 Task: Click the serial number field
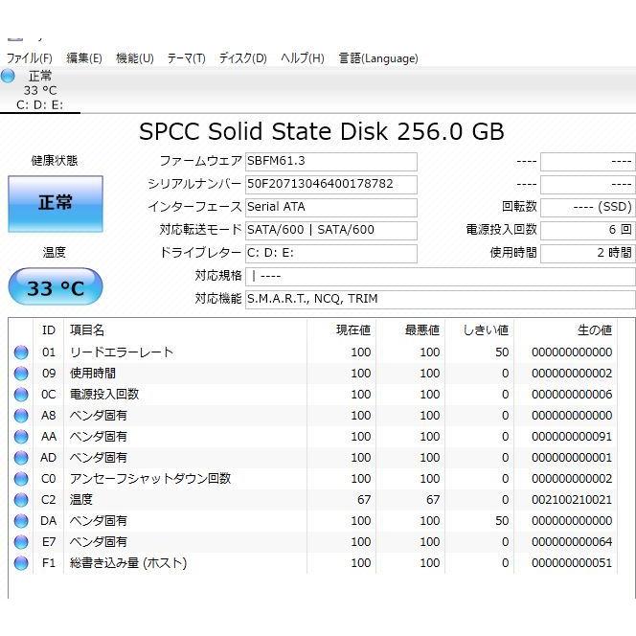[331, 185]
